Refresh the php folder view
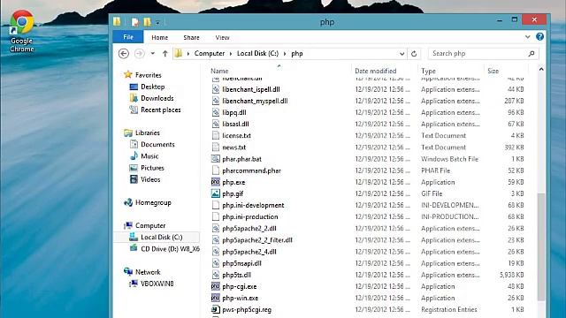The height and width of the screenshot is (318, 566). tap(414, 54)
